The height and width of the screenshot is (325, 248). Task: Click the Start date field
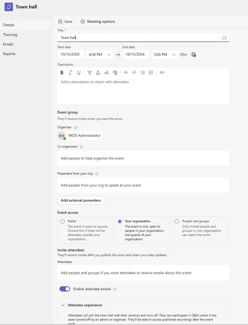[x=70, y=55]
